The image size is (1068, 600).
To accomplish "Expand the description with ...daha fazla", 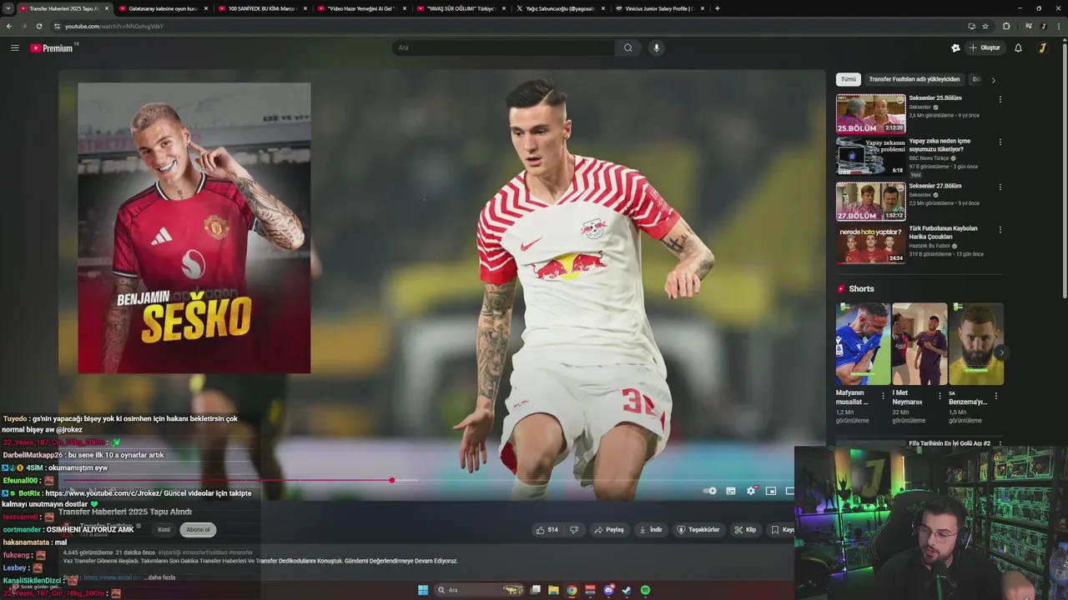I will 161,577.
